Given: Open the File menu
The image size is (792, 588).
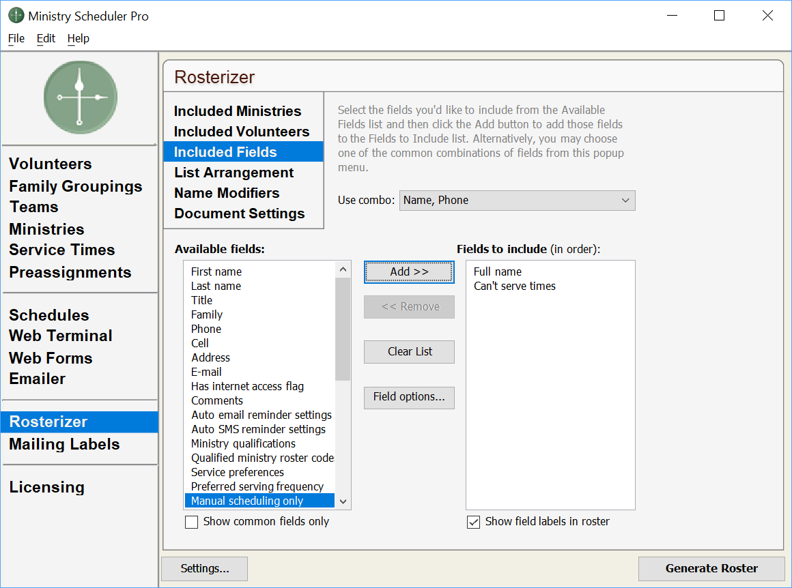Looking at the screenshot, I should [16, 38].
